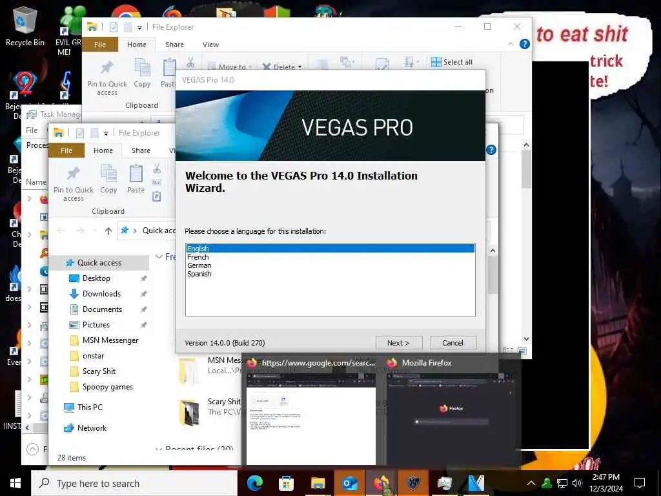Open Pictures in the navigation pane
The height and width of the screenshot is (496, 661).
coord(96,325)
